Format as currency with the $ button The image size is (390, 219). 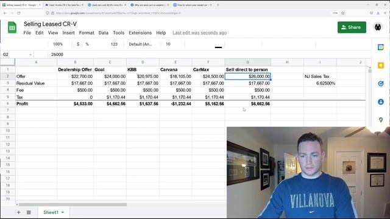tap(78, 44)
